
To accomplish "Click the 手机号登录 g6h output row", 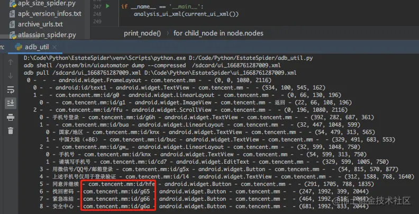I will pyautogui.click(x=207, y=118).
